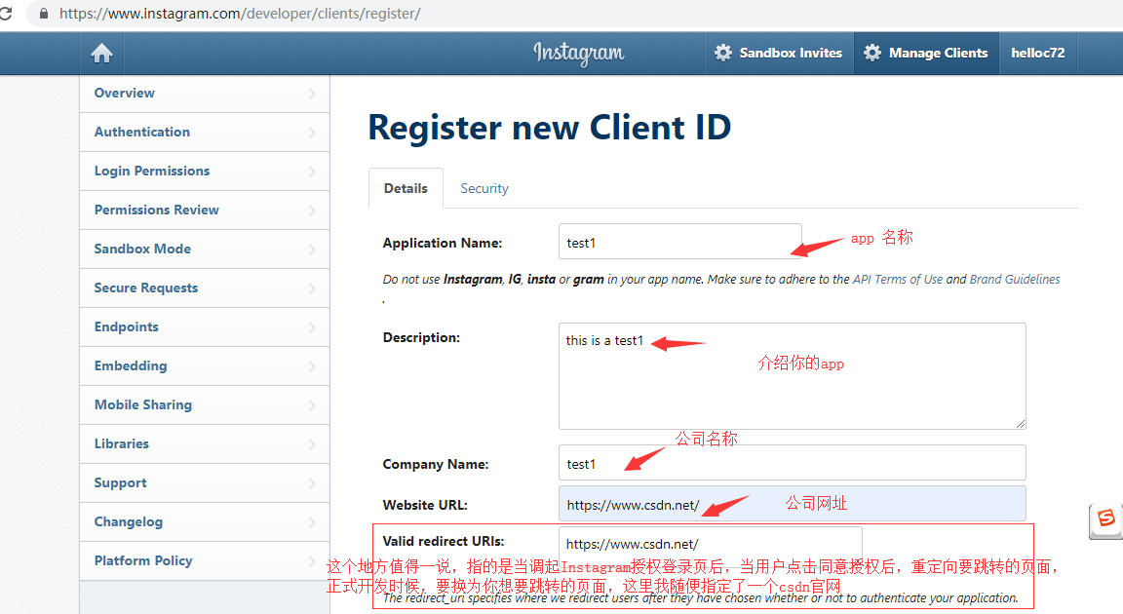Screen dimensions: 1123x614
Task: Open the API Terms of Use link
Action: pyautogui.click(x=898, y=279)
